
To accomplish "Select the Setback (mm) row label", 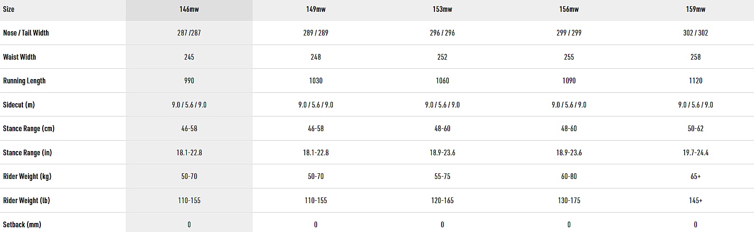I will click(x=22, y=224).
